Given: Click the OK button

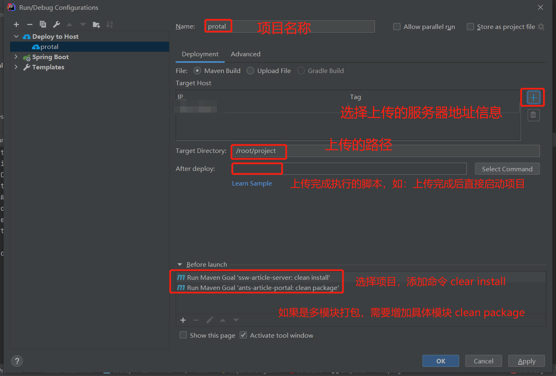Looking at the screenshot, I should [x=441, y=361].
